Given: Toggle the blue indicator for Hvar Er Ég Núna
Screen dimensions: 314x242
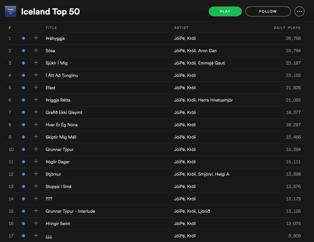Looking at the screenshot, I should click(23, 125).
